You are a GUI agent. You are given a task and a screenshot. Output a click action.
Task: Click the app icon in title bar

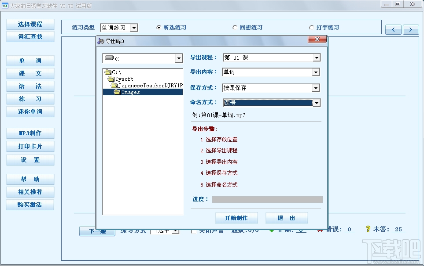coord(5,5)
